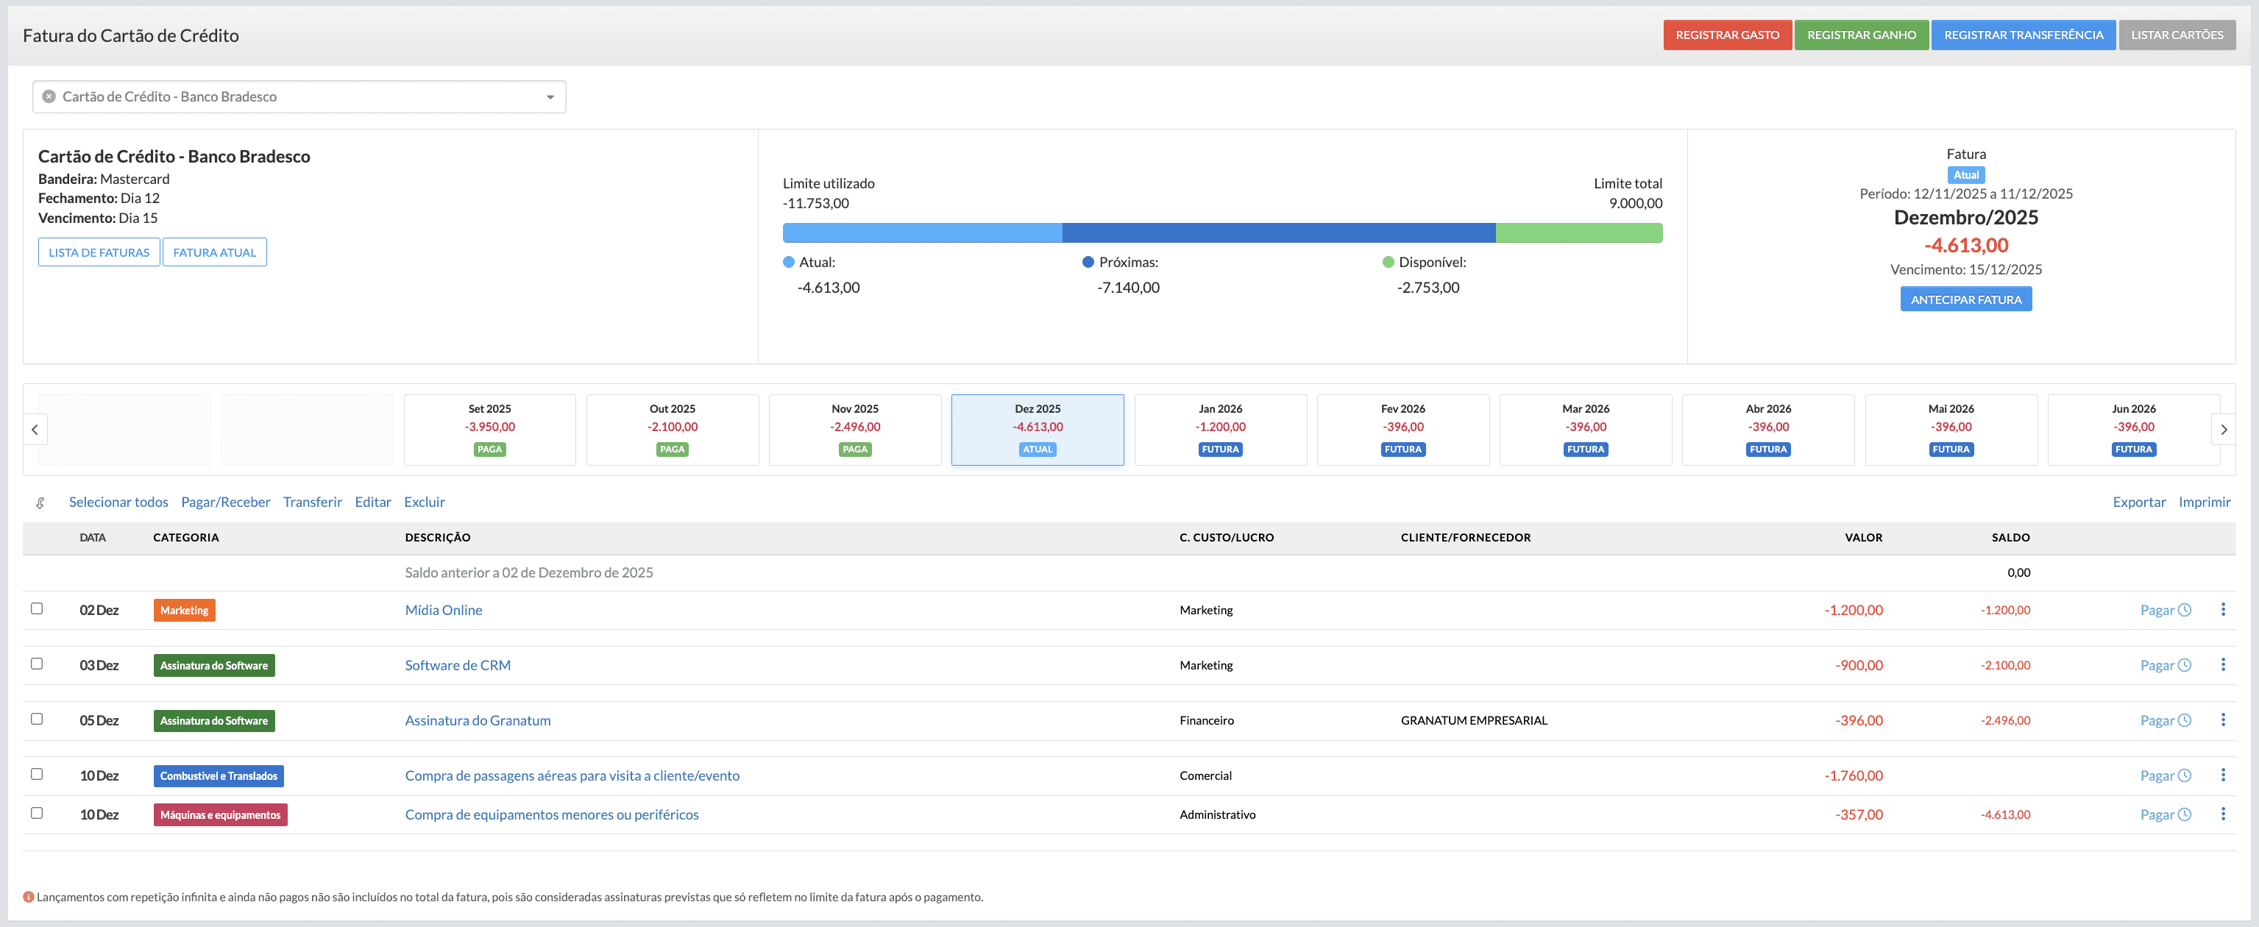Click the ANTECIPAR FATURA button
The height and width of the screenshot is (927, 2259).
click(x=1965, y=300)
